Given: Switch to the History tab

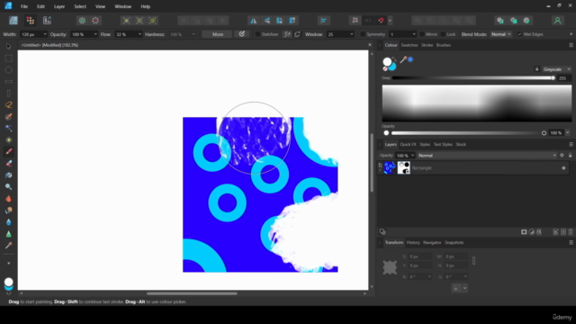Looking at the screenshot, I should [x=413, y=242].
